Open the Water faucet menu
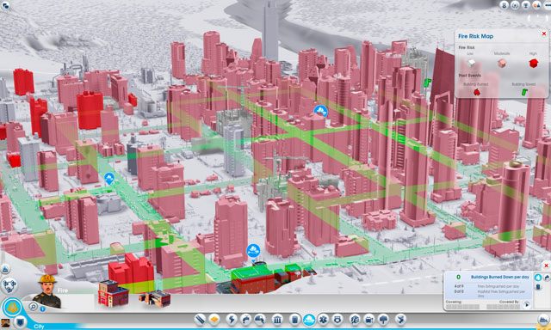Viewport: 551px width, 330px height. (x=245, y=319)
